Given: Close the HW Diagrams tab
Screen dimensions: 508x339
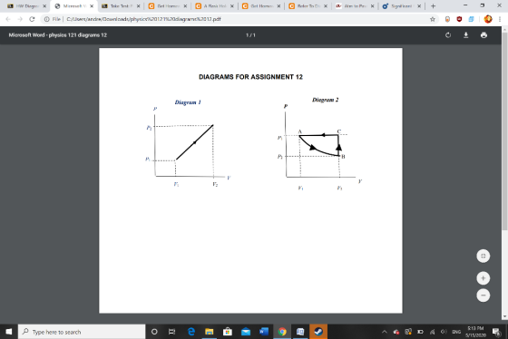Looking at the screenshot, I should click(44, 5).
